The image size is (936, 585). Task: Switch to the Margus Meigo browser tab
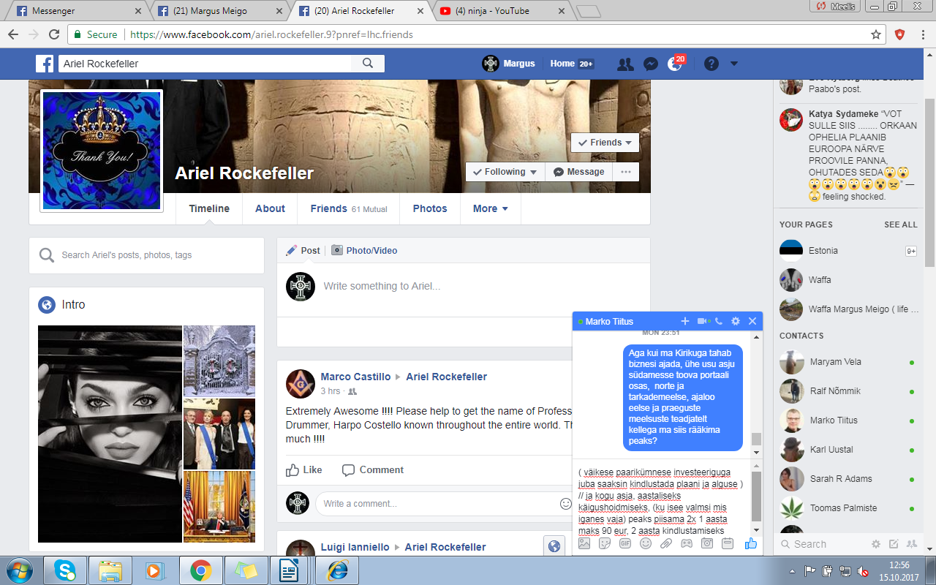point(219,11)
